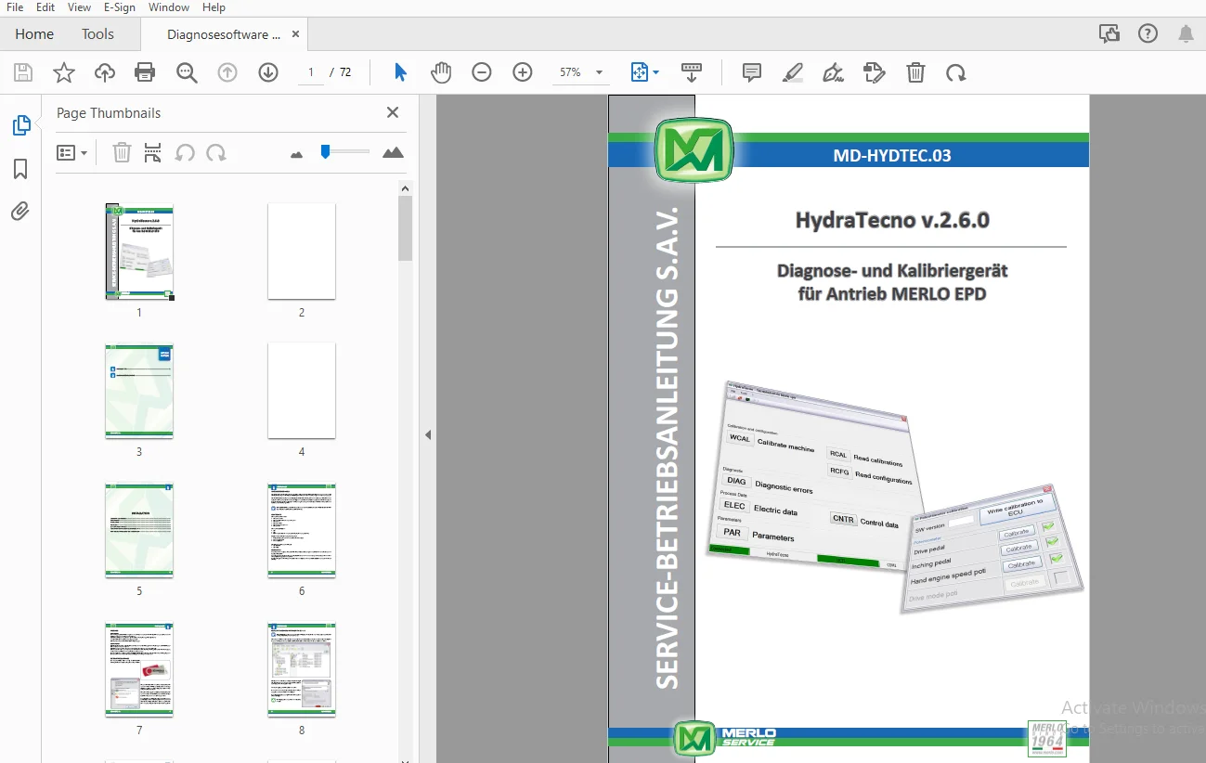The width and height of the screenshot is (1206, 763).
Task: Select page 3 thumbnail
Action: (x=139, y=391)
